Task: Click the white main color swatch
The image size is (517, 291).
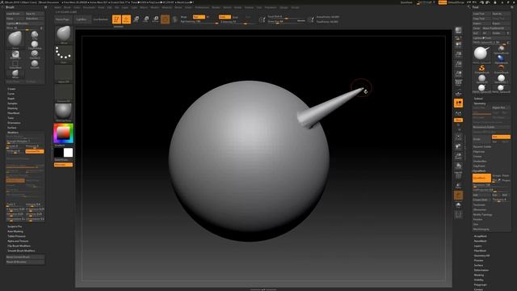Action: click(x=68, y=153)
